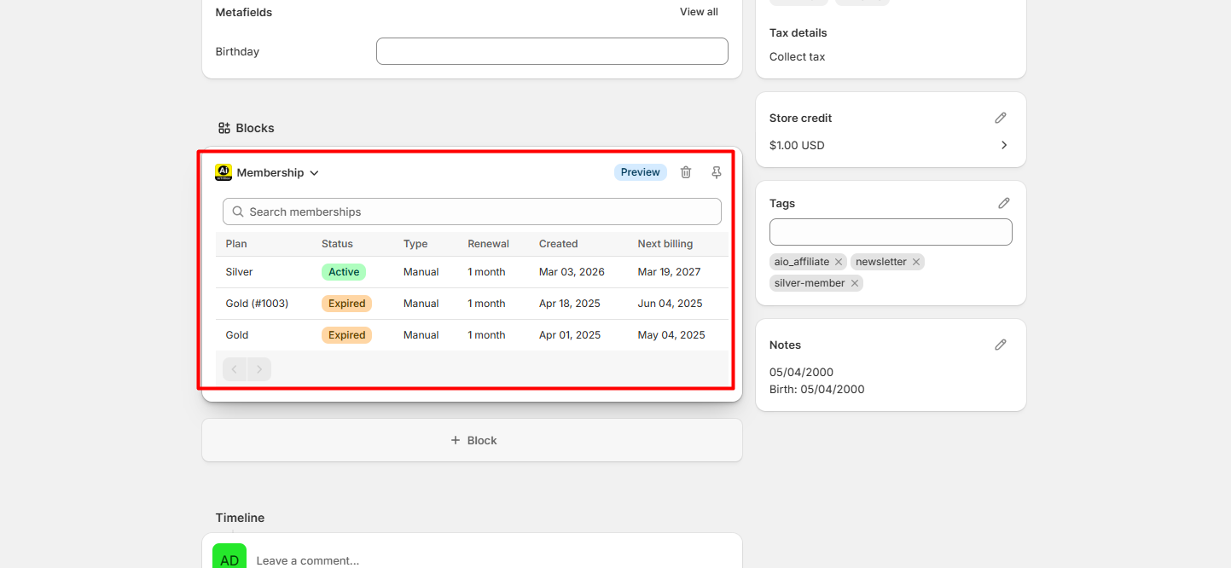Image resolution: width=1231 pixels, height=568 pixels.
Task: Remove the newsletter tag
Action: pos(916,262)
